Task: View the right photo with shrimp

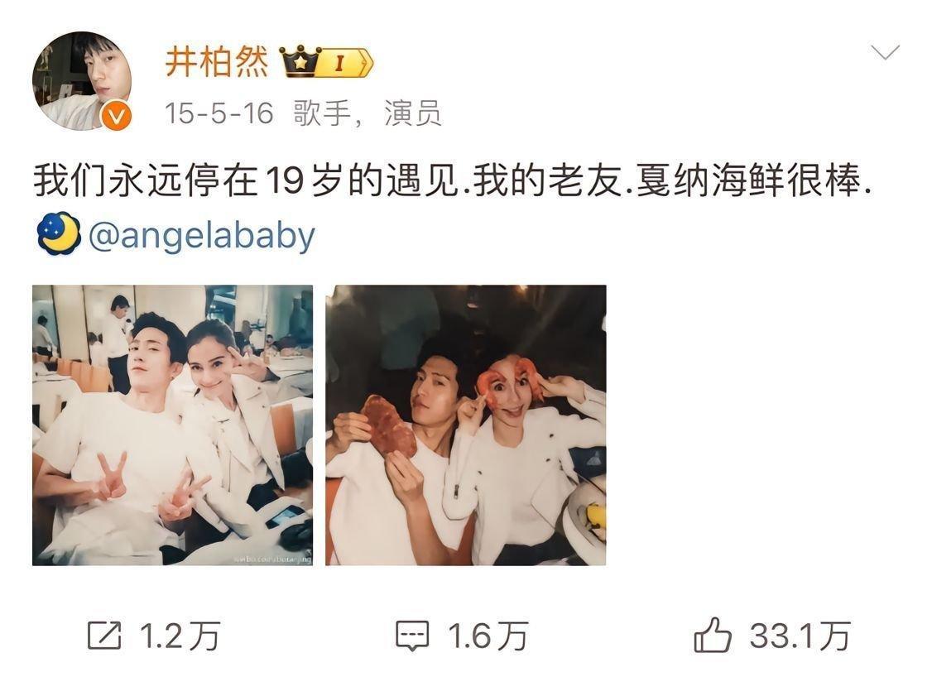Action: click(466, 425)
